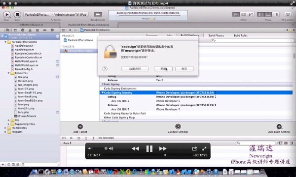Click the Add Target icon
This screenshot has height=177, width=296.
(x=80, y=126)
